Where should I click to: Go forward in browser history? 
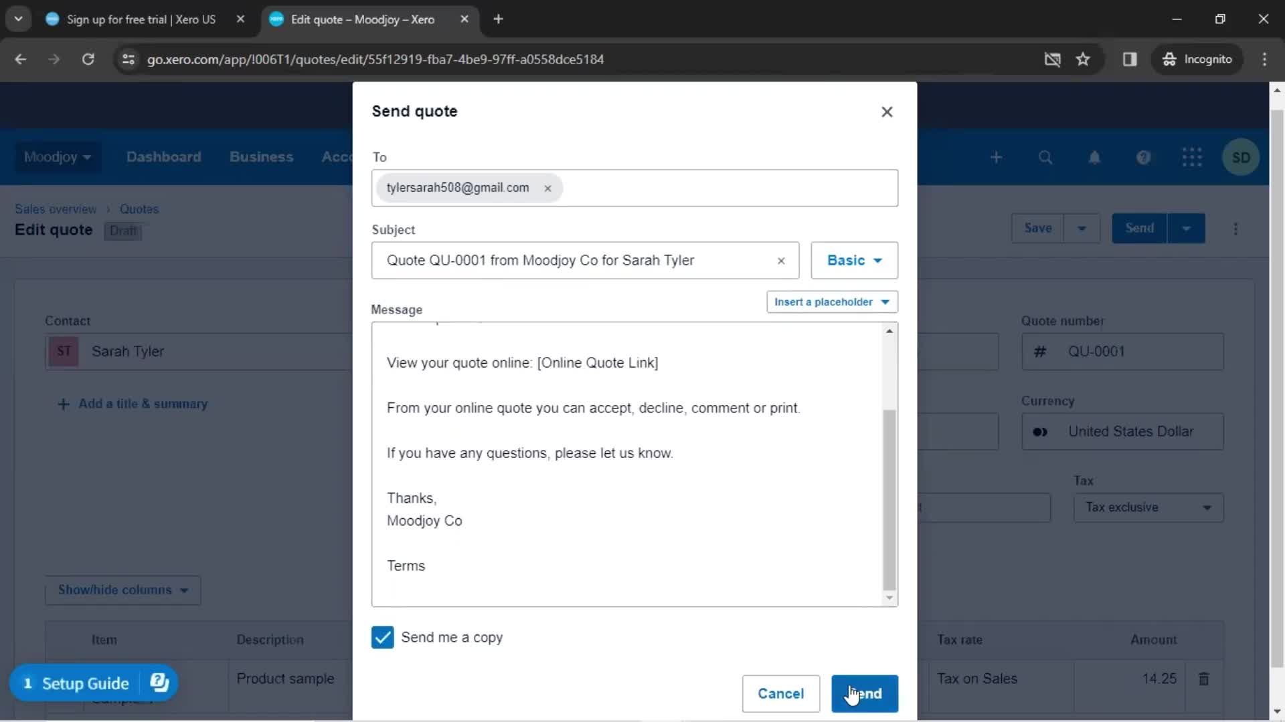[x=54, y=59]
